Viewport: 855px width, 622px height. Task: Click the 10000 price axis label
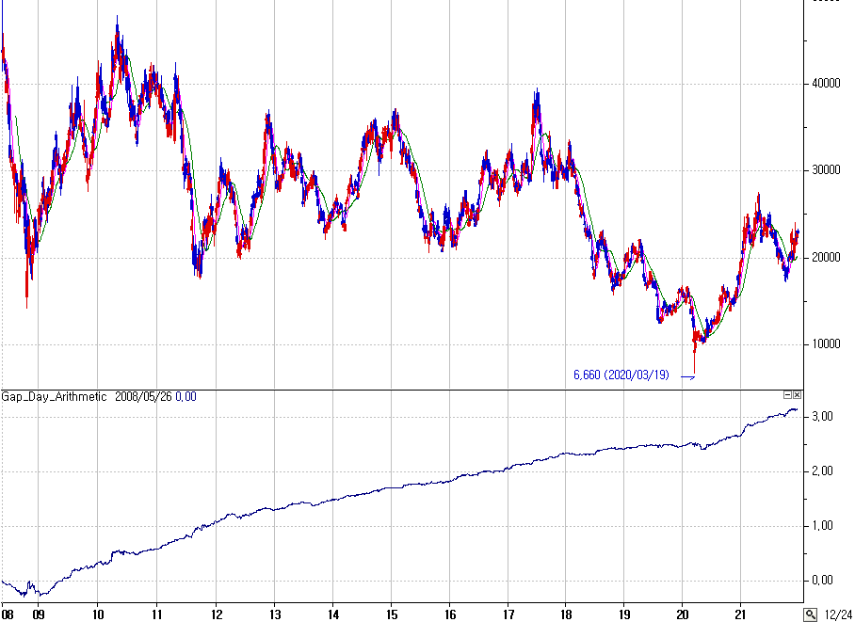(826, 344)
